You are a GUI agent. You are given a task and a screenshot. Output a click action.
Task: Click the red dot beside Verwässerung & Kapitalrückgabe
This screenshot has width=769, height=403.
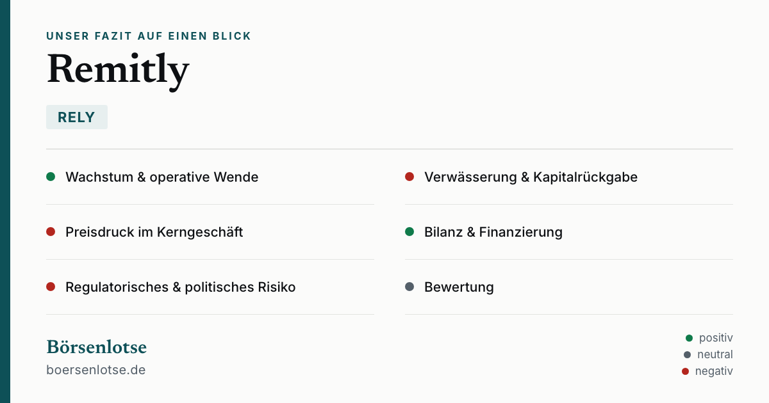(409, 177)
